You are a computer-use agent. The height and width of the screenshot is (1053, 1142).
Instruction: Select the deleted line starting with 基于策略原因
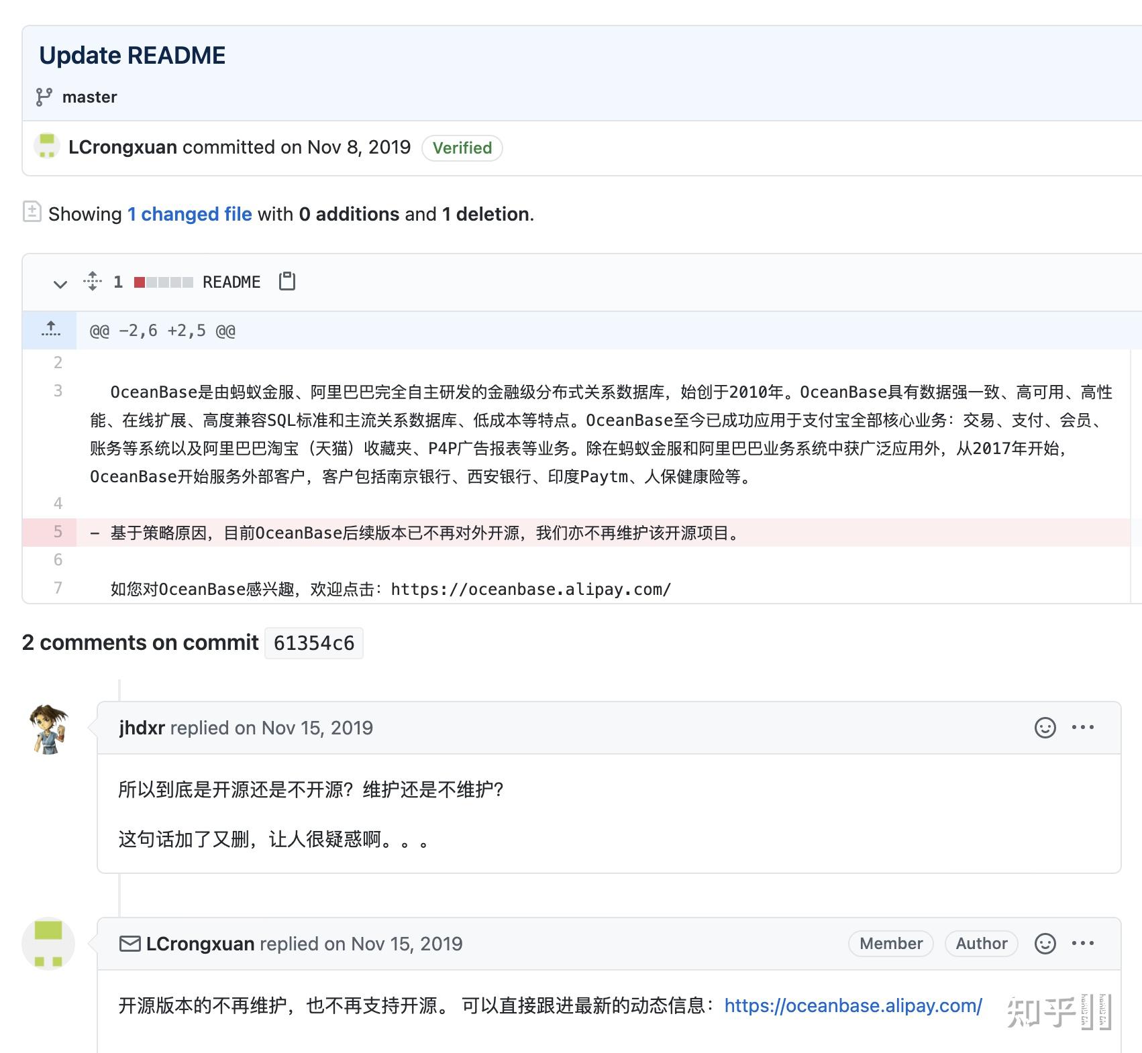click(x=426, y=533)
